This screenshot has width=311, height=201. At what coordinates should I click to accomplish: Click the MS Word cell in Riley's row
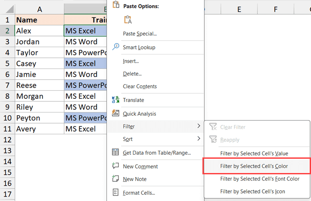coord(85,107)
